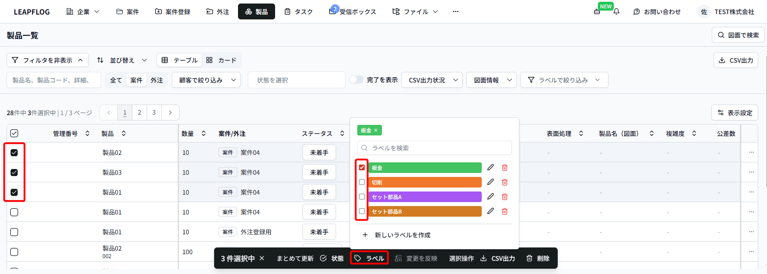This screenshot has height=274, width=767.
Task: Expand the 企業 navigation dropdown
Action: coord(83,11)
